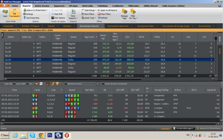This screenshot has height=139, width=223.
Task: Select hand 07.05.2013 22:52
Action: [x=110, y=108]
